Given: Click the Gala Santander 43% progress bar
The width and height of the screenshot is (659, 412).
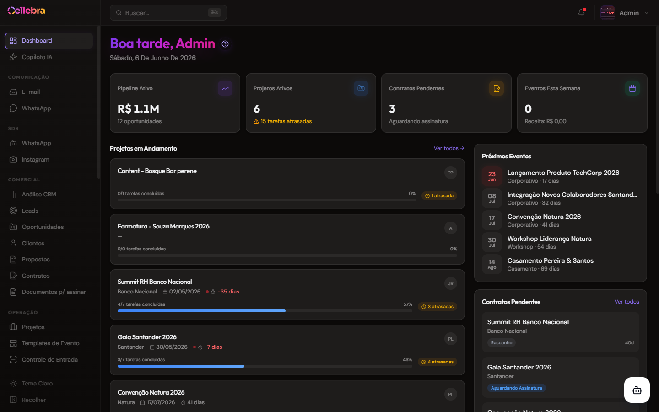Looking at the screenshot, I should [x=265, y=366].
